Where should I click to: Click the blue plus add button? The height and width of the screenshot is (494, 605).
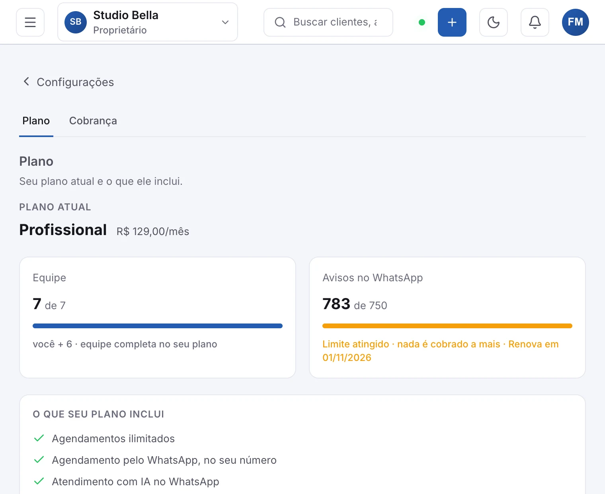point(452,22)
